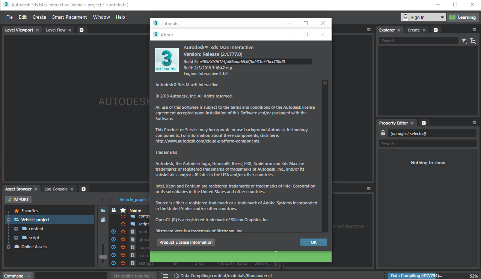This screenshot has width=481, height=279.
Task: Click the thumbnail size slider handle
Action: pyautogui.click(x=103, y=257)
